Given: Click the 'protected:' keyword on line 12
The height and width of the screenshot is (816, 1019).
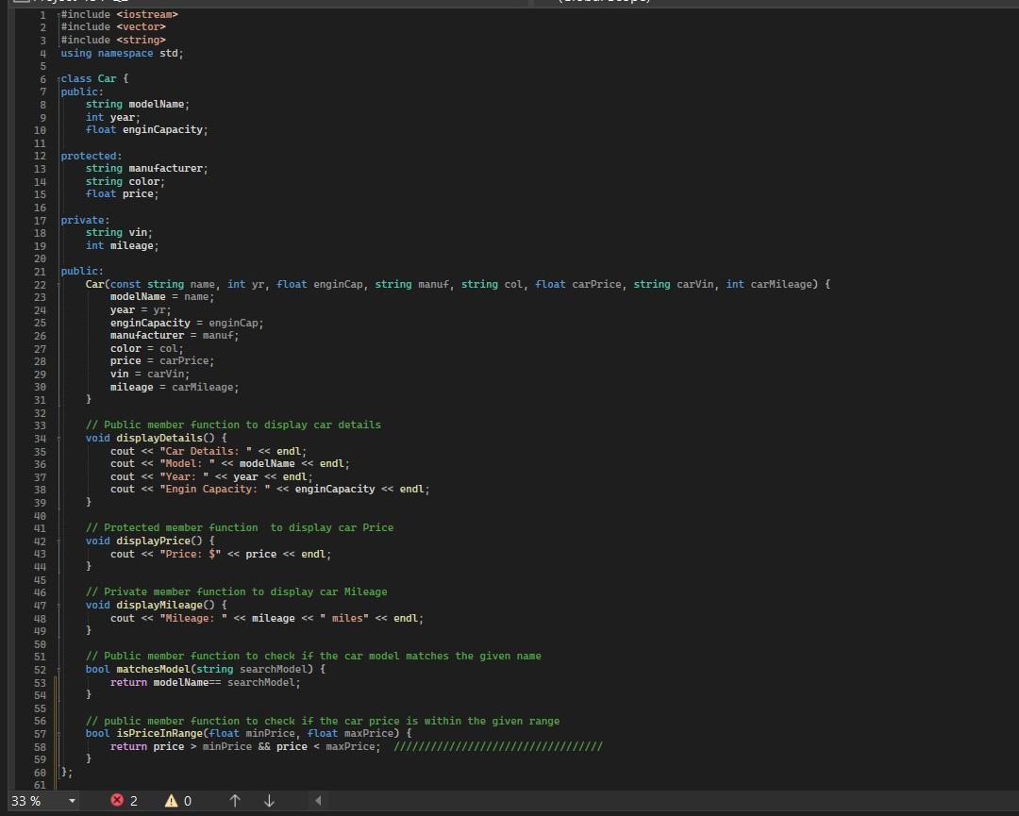Looking at the screenshot, I should [x=91, y=156].
